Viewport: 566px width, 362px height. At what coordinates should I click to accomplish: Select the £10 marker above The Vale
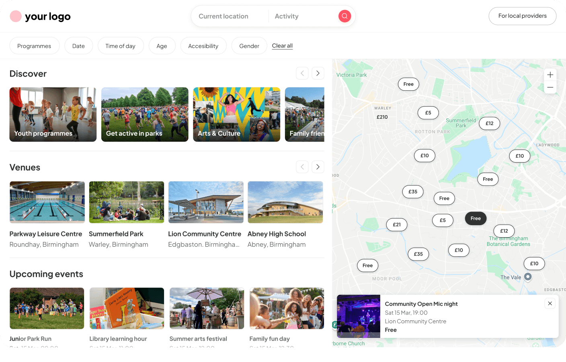(534, 264)
